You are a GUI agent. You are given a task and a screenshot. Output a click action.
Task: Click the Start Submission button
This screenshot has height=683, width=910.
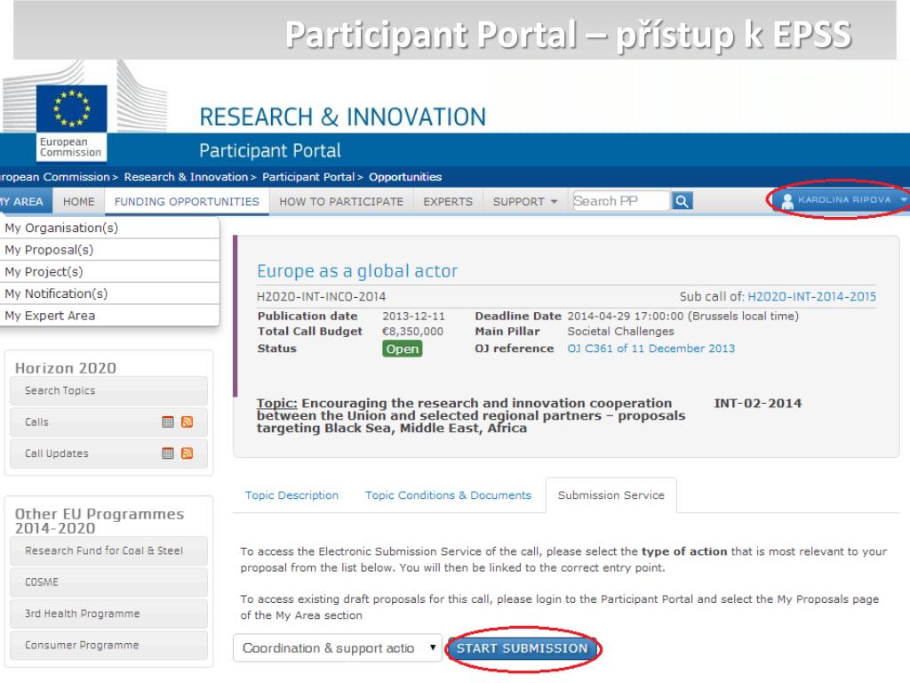[x=523, y=648]
